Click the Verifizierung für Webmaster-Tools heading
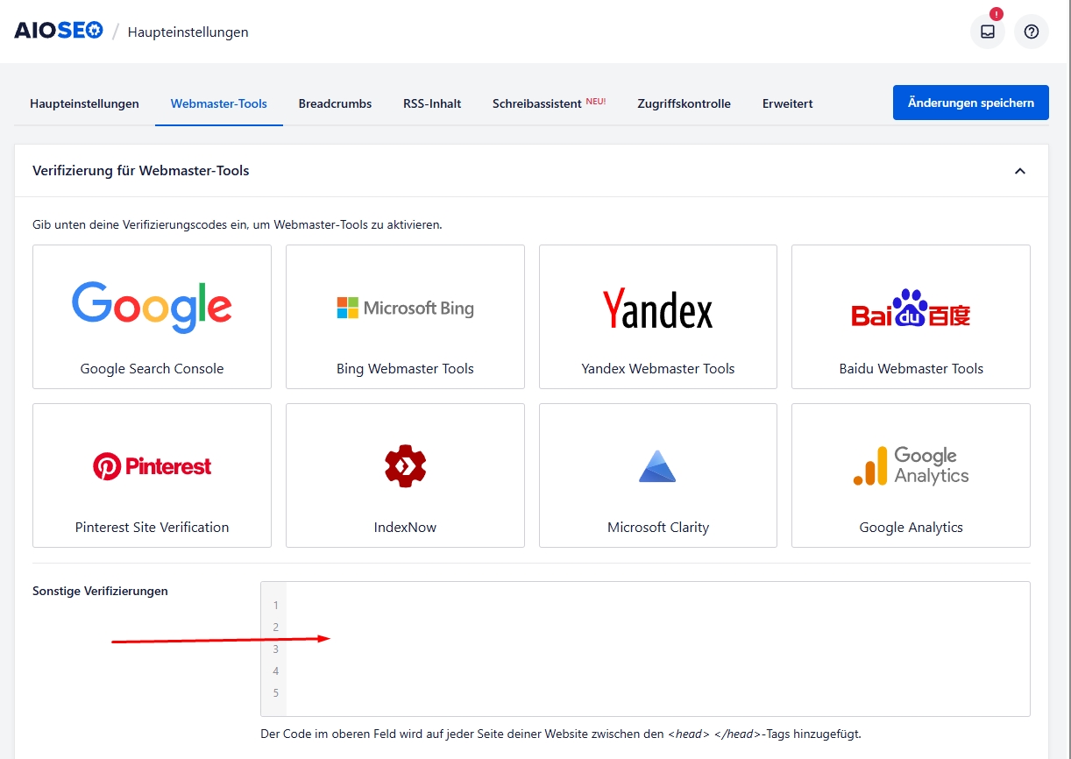 141,171
